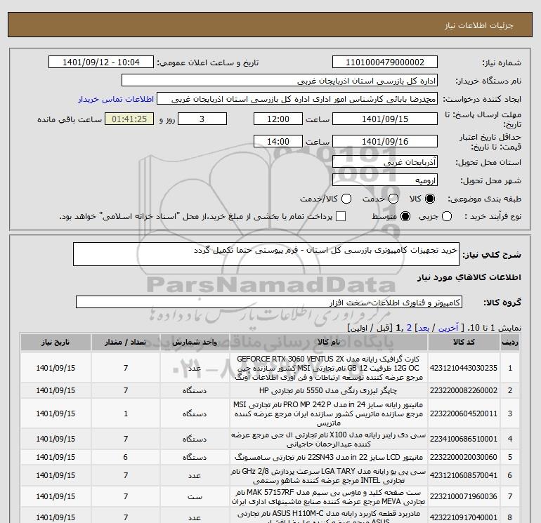The height and width of the screenshot is (523, 541).
Task: Click the شماره نیاز field 1101000479000002
Action: tap(385, 62)
